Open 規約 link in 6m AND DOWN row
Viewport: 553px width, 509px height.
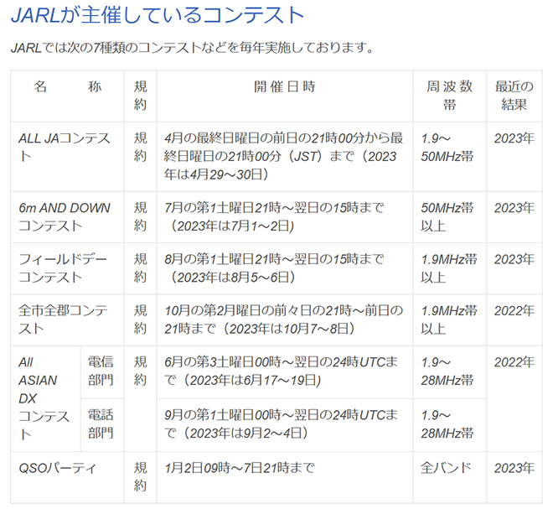[140, 216]
